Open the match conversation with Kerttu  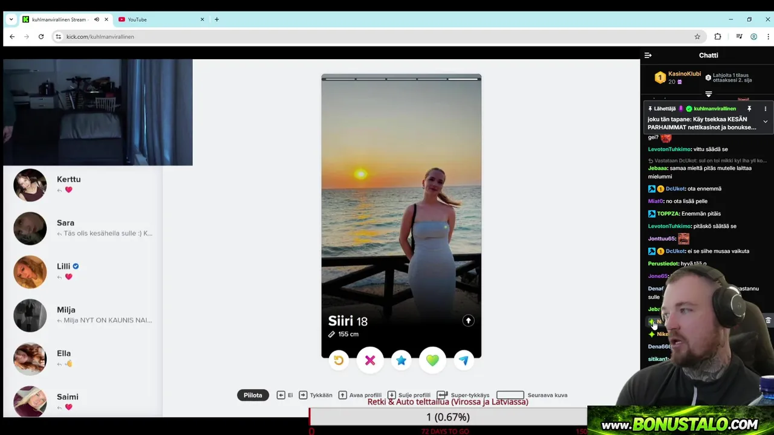click(83, 184)
